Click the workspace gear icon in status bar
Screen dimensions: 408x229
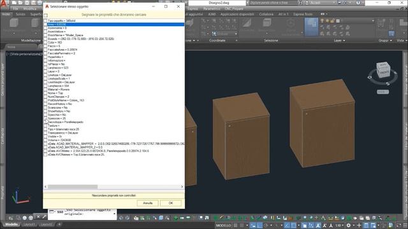tap(349, 225)
